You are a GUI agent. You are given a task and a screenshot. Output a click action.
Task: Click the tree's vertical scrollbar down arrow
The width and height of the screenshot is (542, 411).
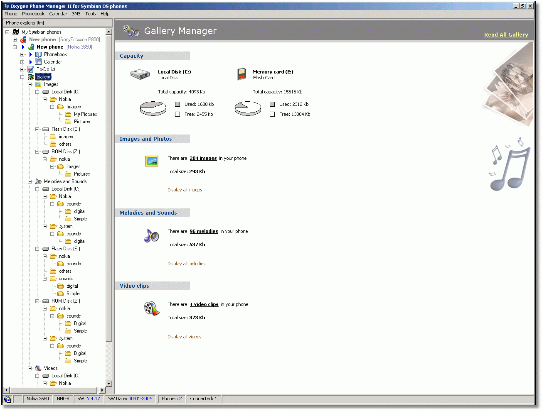pyautogui.click(x=109, y=384)
